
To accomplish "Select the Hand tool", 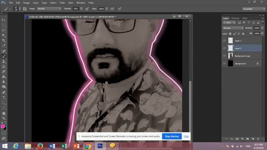I will pyautogui.click(x=4, y=113).
